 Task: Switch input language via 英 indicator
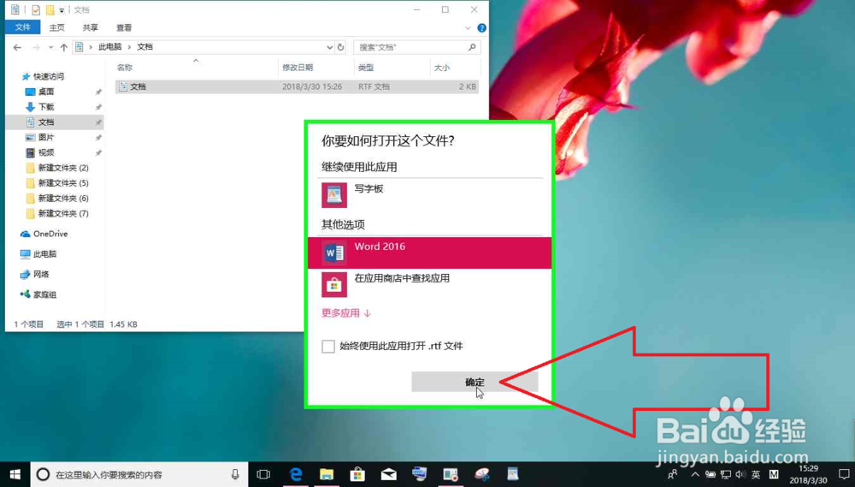click(x=756, y=474)
